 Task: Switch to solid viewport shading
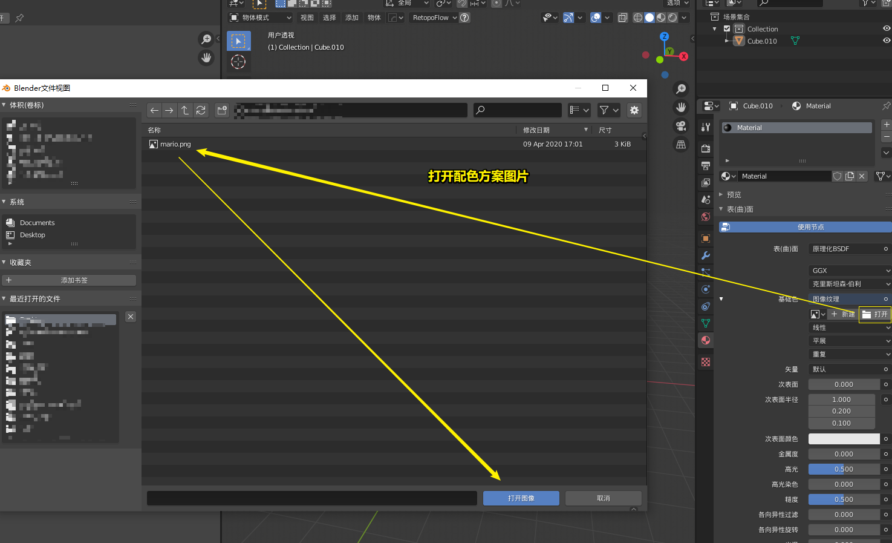649,18
